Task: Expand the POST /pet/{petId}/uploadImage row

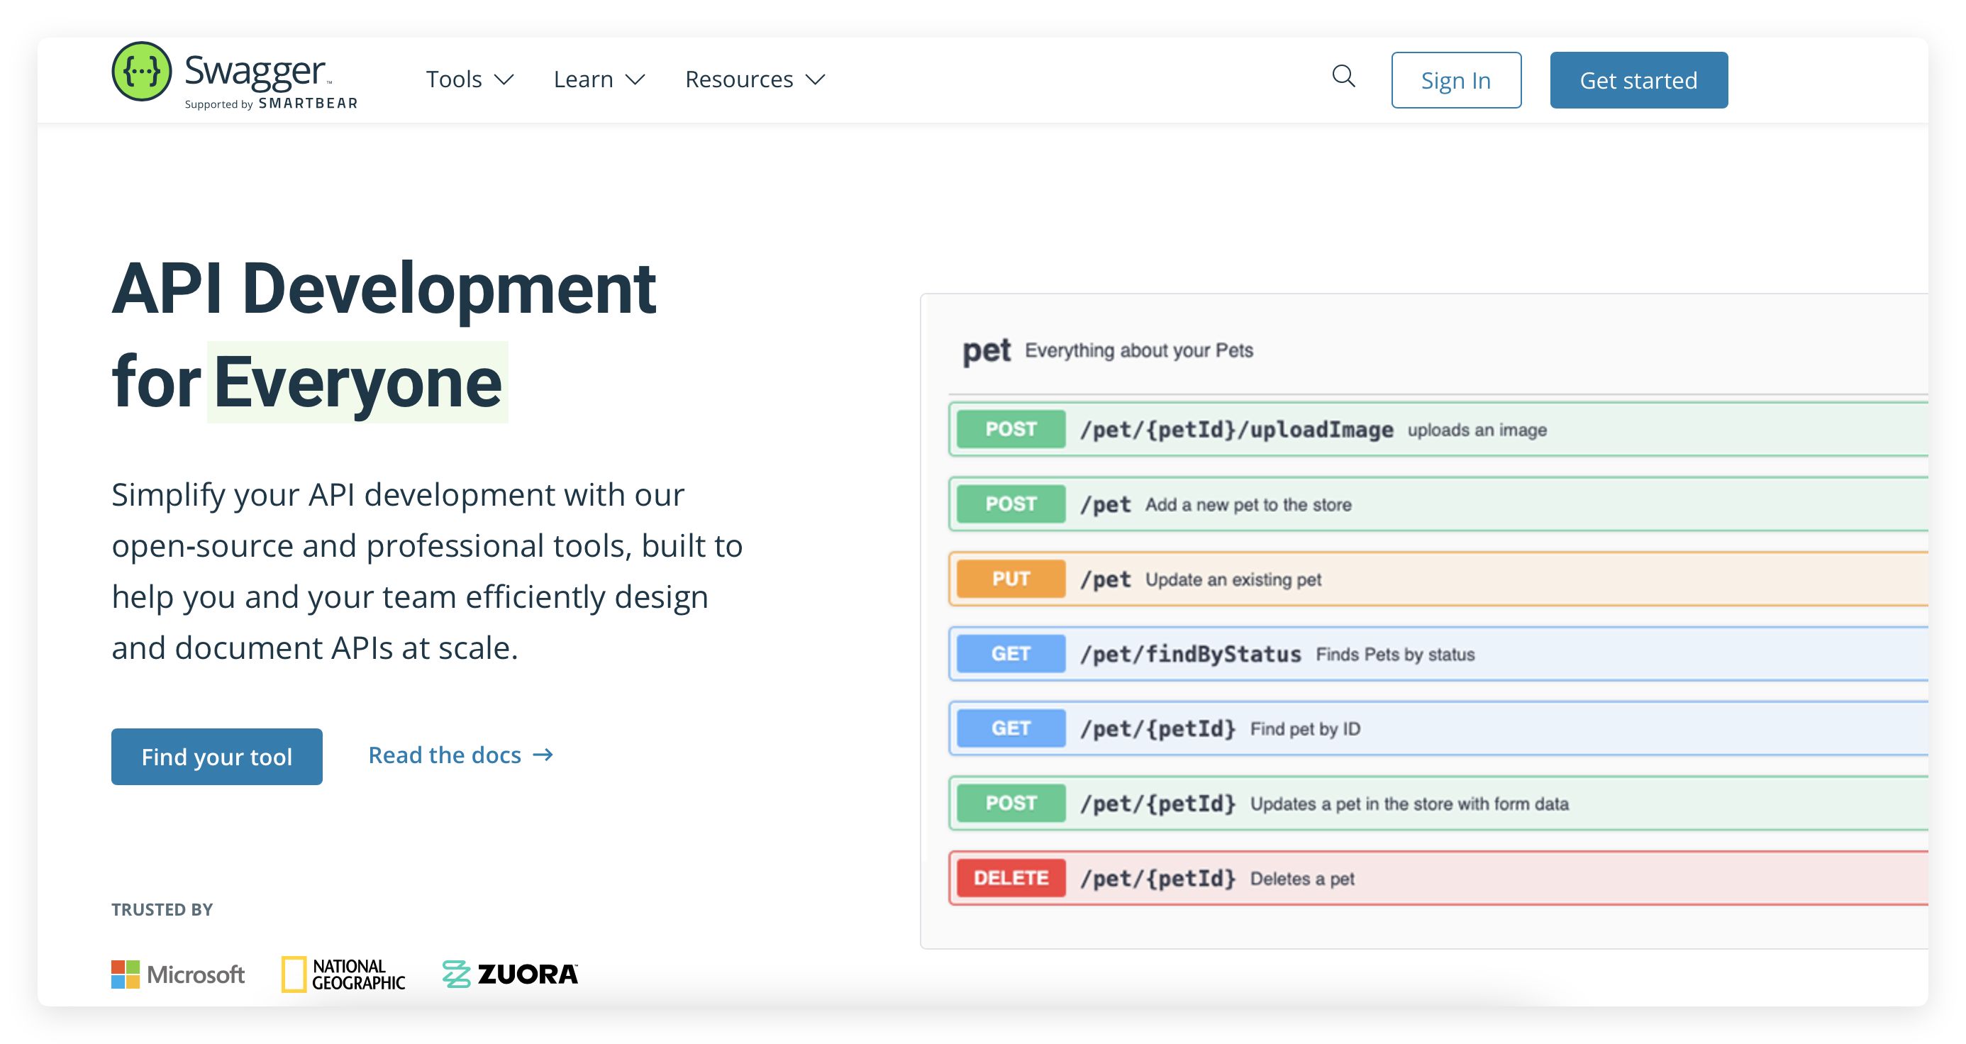Action: [1236, 430]
